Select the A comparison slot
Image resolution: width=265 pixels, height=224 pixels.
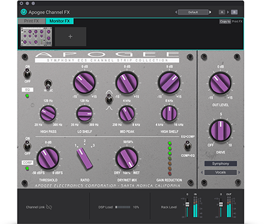[222, 12]
